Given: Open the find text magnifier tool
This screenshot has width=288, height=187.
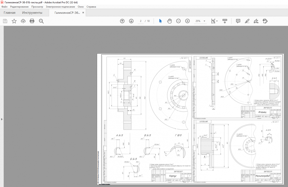Looking at the screenshot, I should click(41, 21).
